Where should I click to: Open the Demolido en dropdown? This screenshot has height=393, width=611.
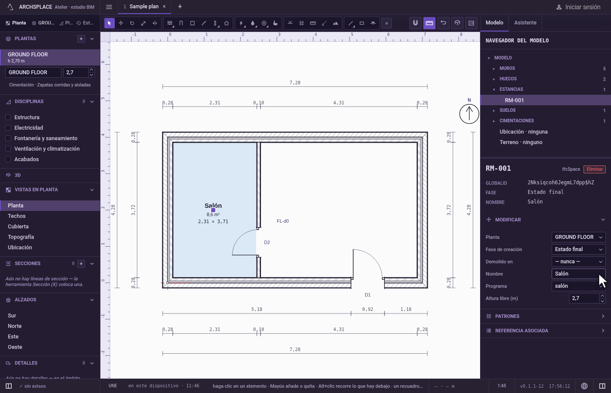tap(579, 262)
